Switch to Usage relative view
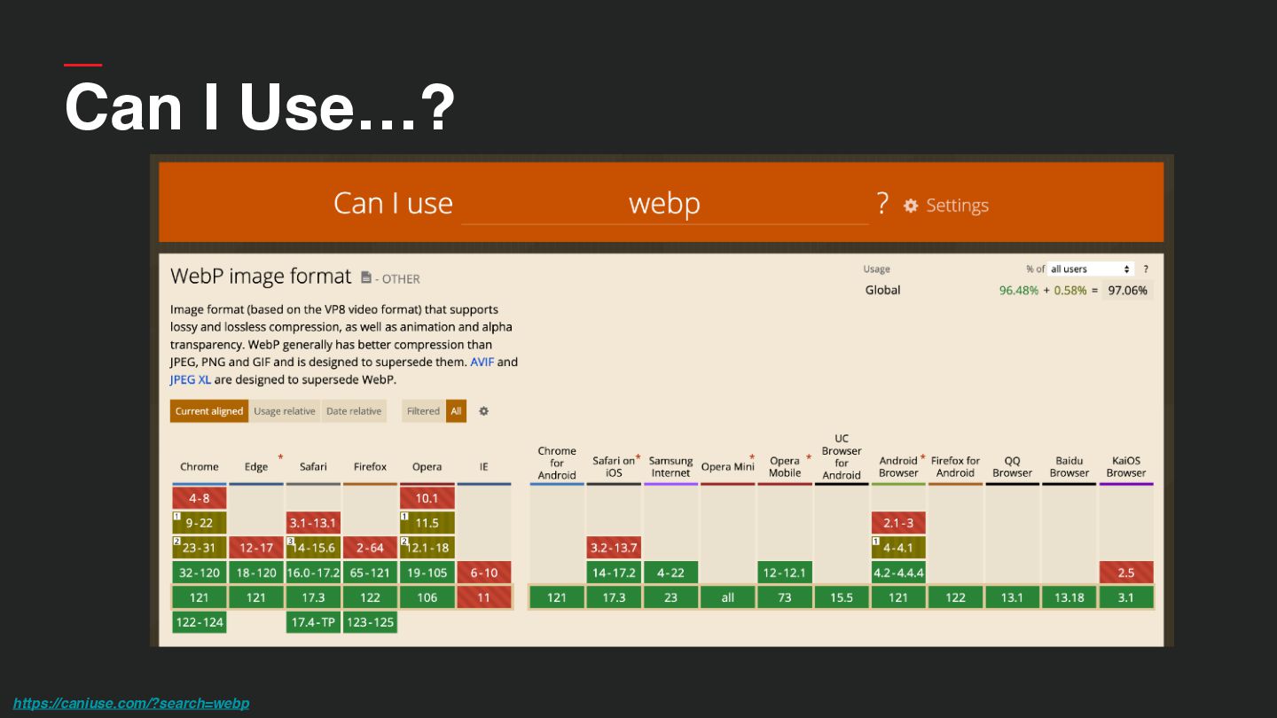 [x=285, y=411]
